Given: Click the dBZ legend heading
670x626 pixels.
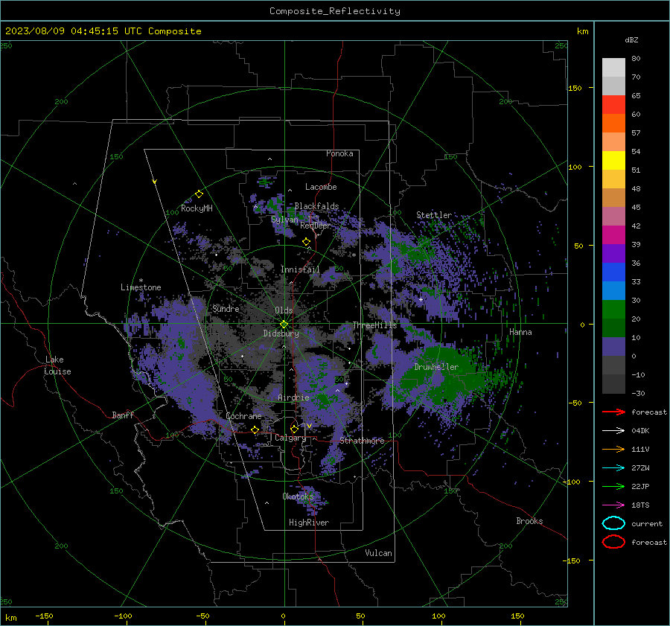Looking at the screenshot, I should [631, 39].
